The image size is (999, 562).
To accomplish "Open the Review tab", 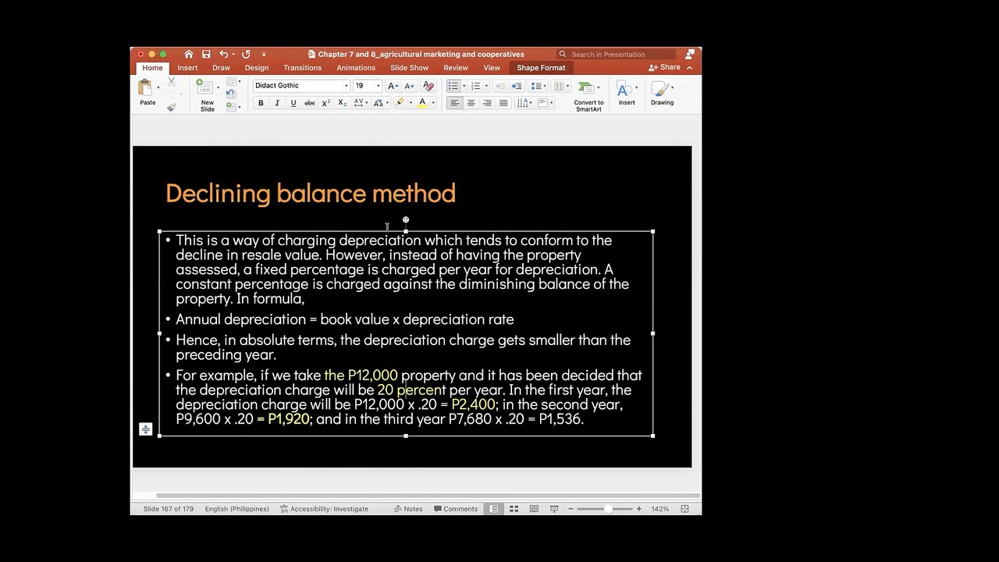I will [x=456, y=68].
